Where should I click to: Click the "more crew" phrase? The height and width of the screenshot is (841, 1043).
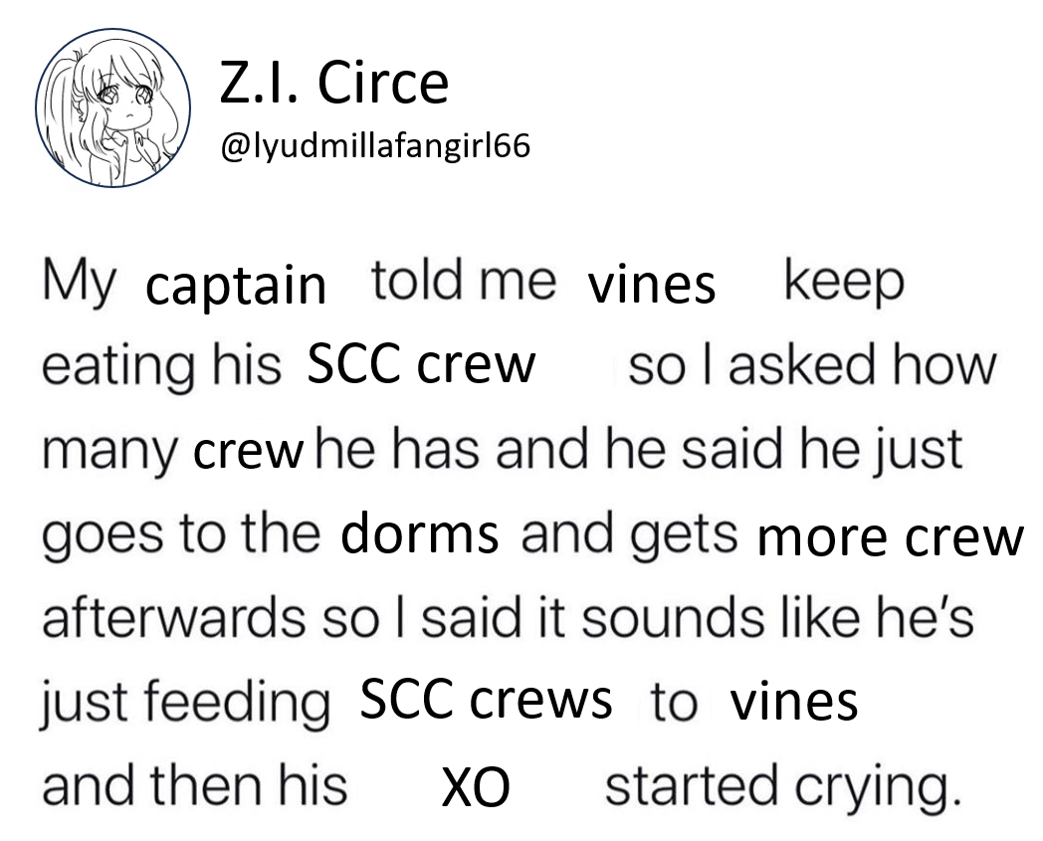891,538
